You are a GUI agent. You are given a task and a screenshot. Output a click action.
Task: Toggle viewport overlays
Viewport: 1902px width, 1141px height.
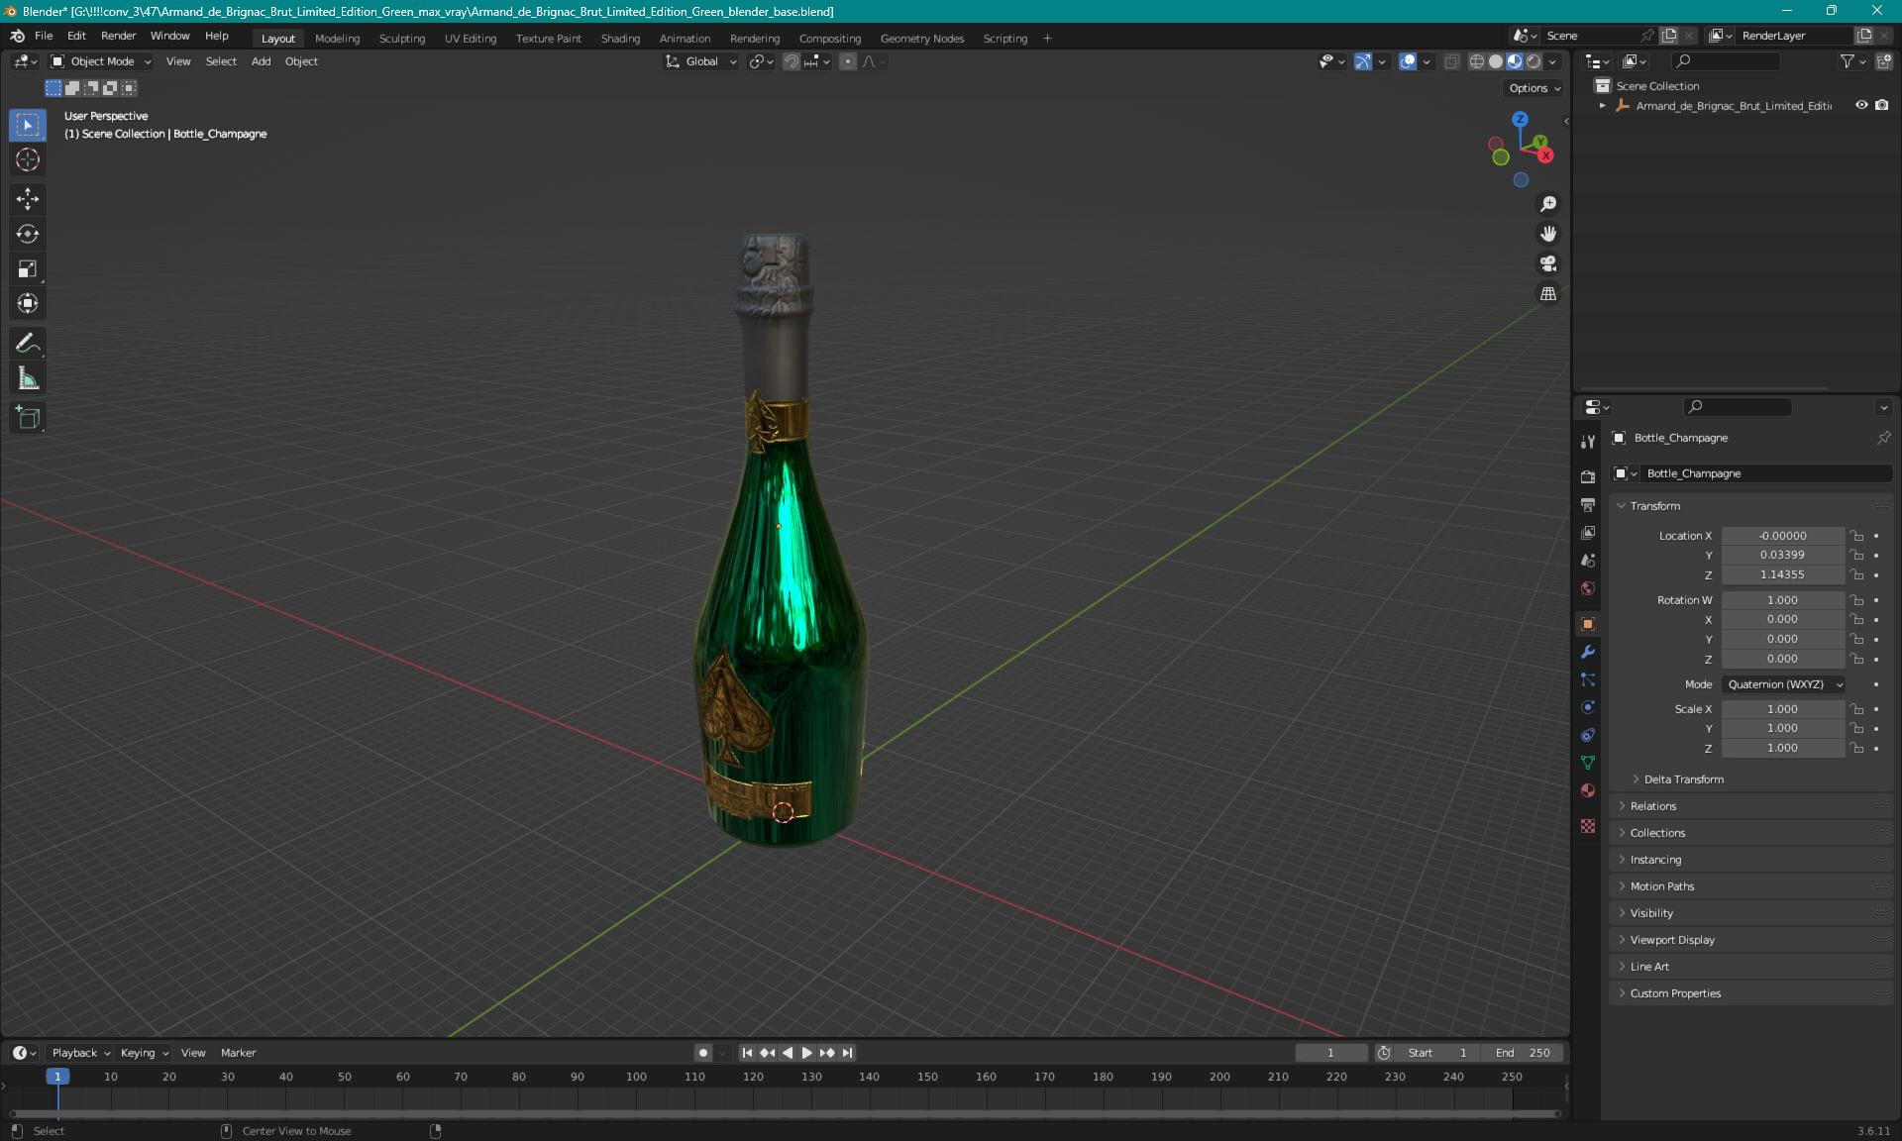[x=1408, y=61]
